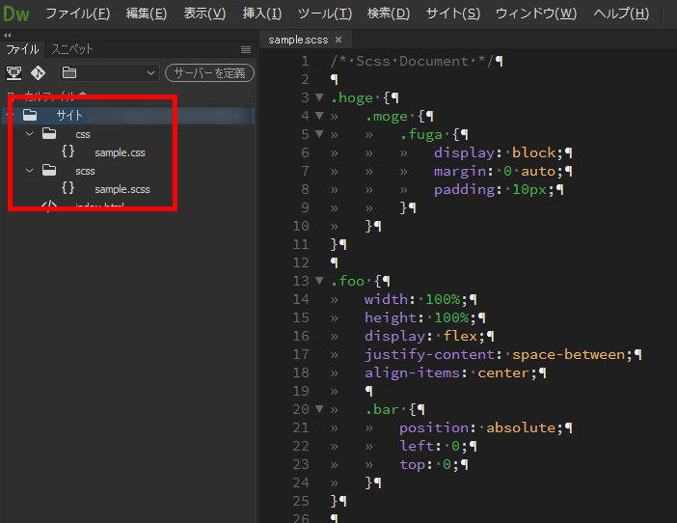Open the サイト(S) menu
The height and width of the screenshot is (523, 677).
click(453, 14)
